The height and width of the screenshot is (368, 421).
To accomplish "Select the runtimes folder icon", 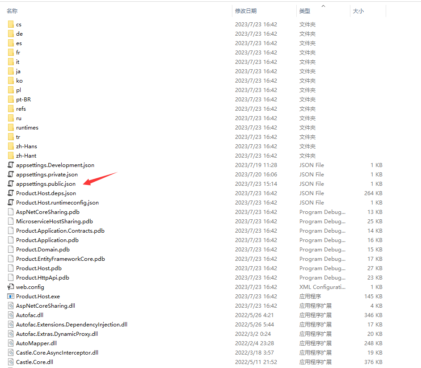I will pyautogui.click(x=11, y=128).
